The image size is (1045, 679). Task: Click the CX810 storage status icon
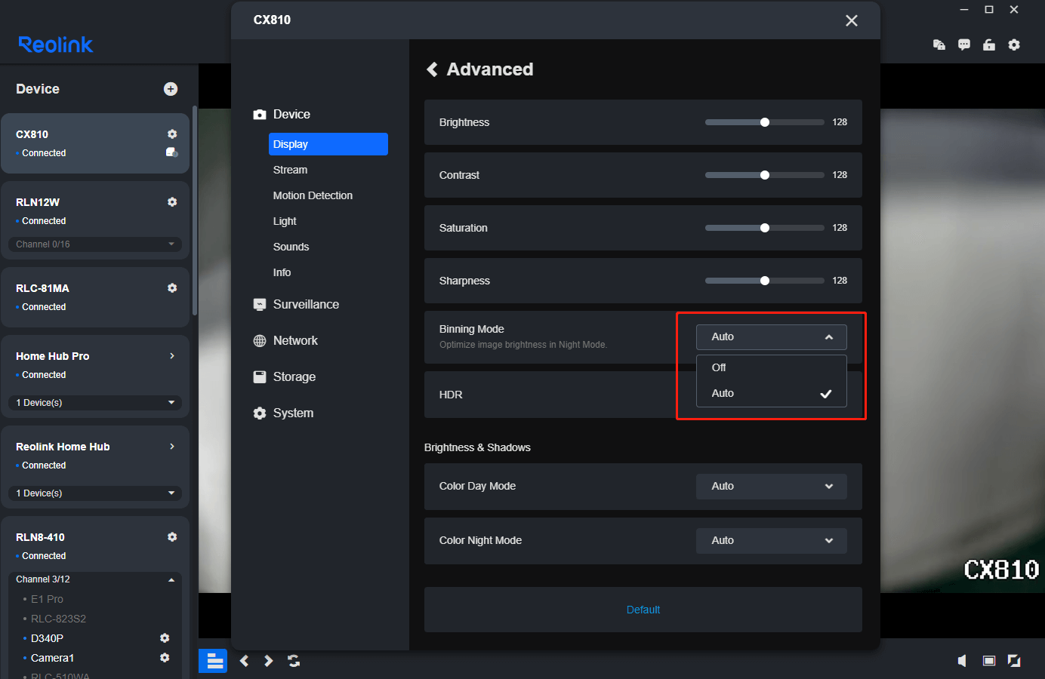coord(171,152)
